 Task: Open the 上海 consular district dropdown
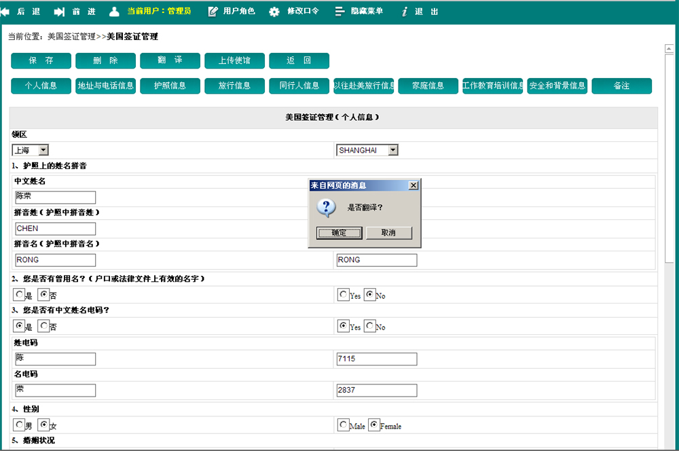pos(43,150)
